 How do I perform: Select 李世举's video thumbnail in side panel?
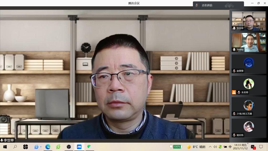point(249,21)
